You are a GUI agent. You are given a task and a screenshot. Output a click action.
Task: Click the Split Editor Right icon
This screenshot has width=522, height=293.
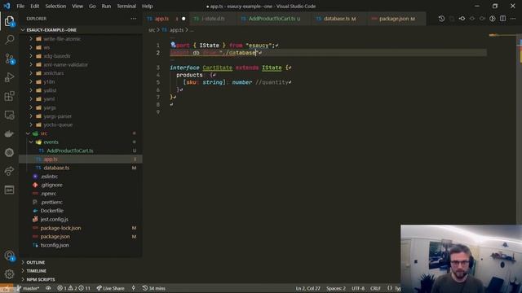(x=502, y=19)
